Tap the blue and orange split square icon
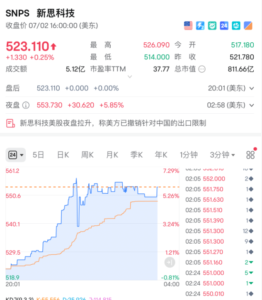The height and width of the screenshot is (300, 262). pos(248,26)
